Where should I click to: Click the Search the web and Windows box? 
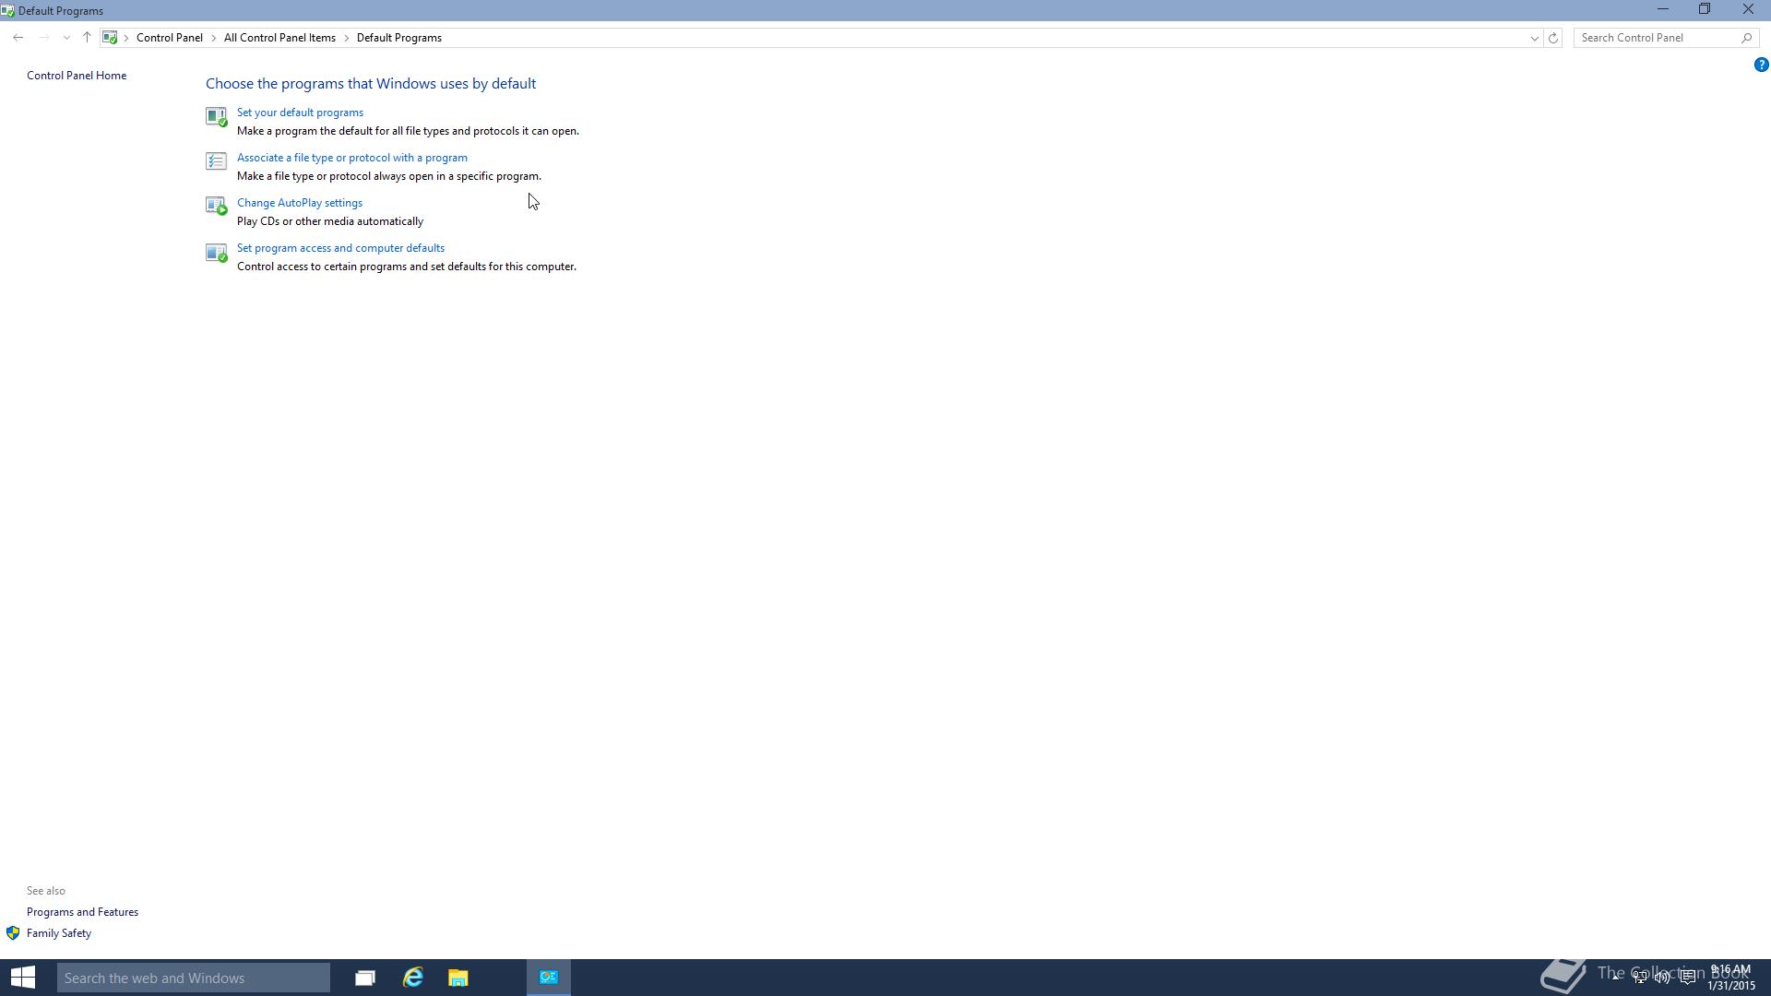point(194,978)
